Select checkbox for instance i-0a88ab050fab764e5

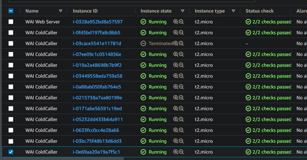11,87
